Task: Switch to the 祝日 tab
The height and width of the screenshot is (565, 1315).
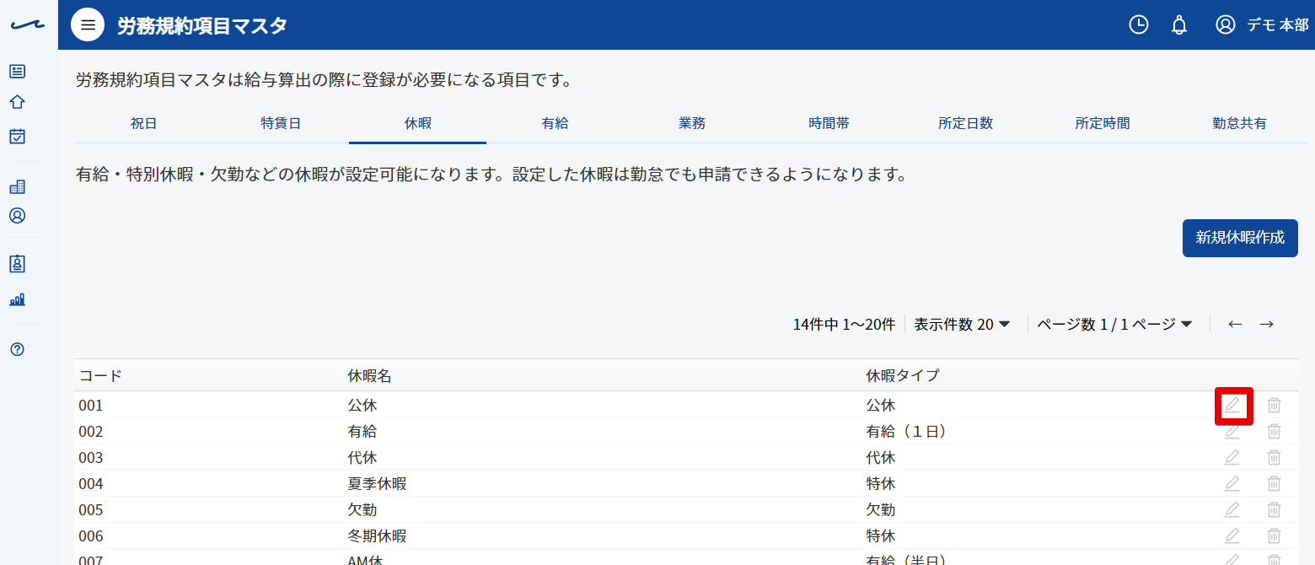Action: (x=143, y=123)
